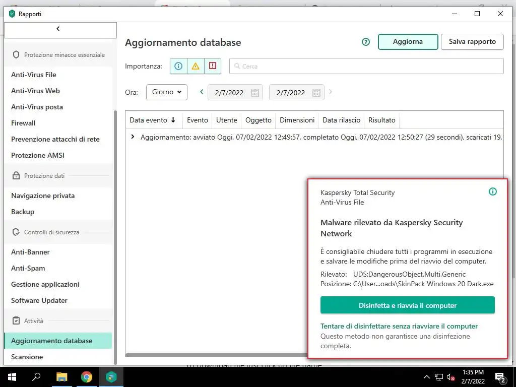The image size is (516, 387).
Task: Show hidden system tray icons
Action: coord(426,377)
